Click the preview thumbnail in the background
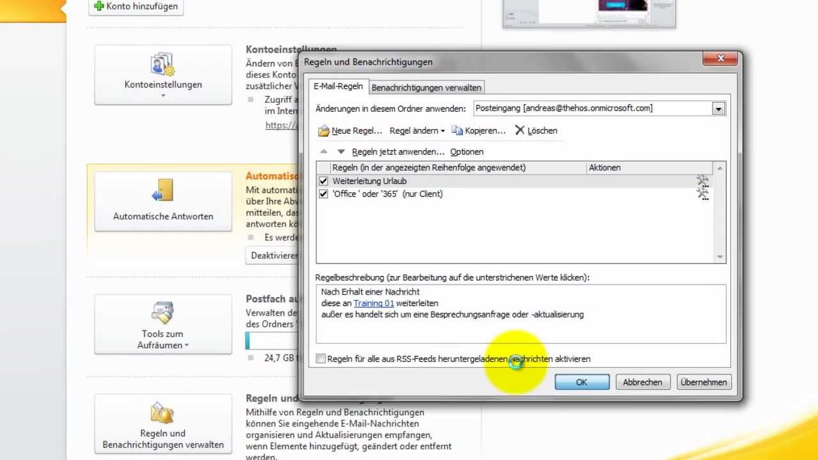The height and width of the screenshot is (460, 818). click(589, 13)
